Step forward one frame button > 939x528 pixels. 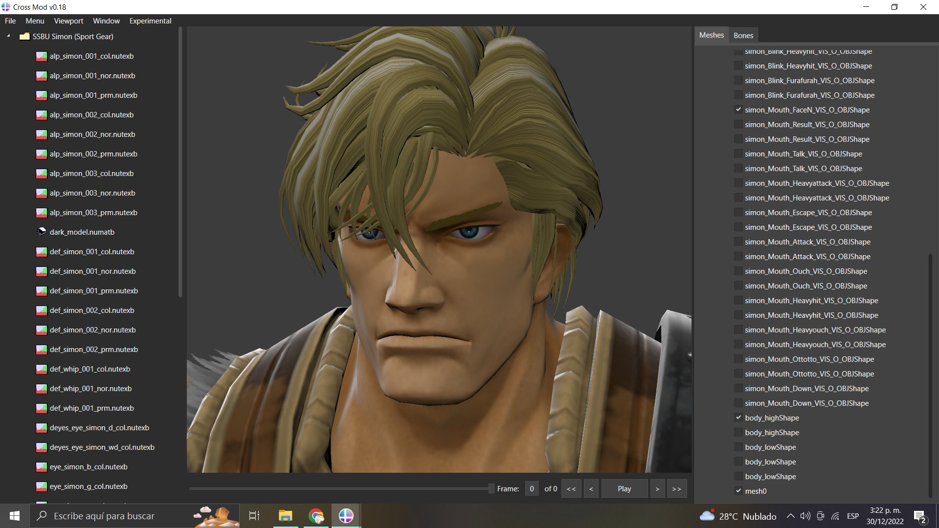point(657,489)
